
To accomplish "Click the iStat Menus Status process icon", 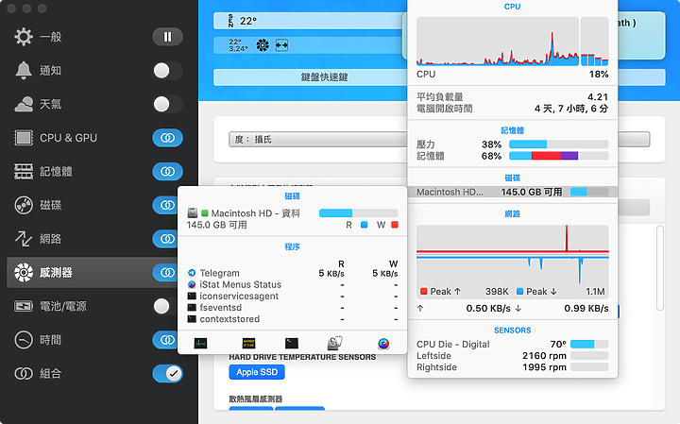I will pos(192,284).
